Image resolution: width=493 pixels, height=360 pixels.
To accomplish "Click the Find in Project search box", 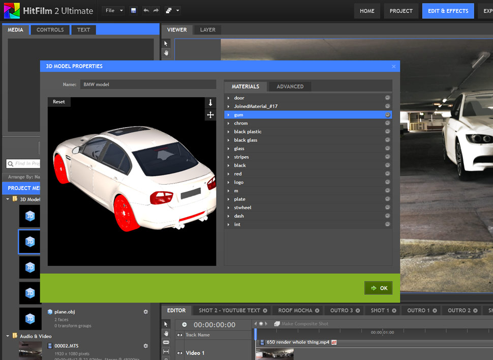I will point(23,164).
